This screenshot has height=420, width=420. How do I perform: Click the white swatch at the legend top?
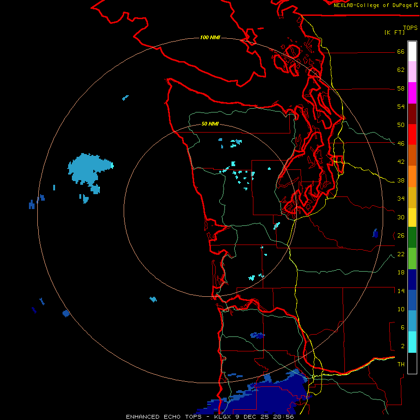pos(412,51)
